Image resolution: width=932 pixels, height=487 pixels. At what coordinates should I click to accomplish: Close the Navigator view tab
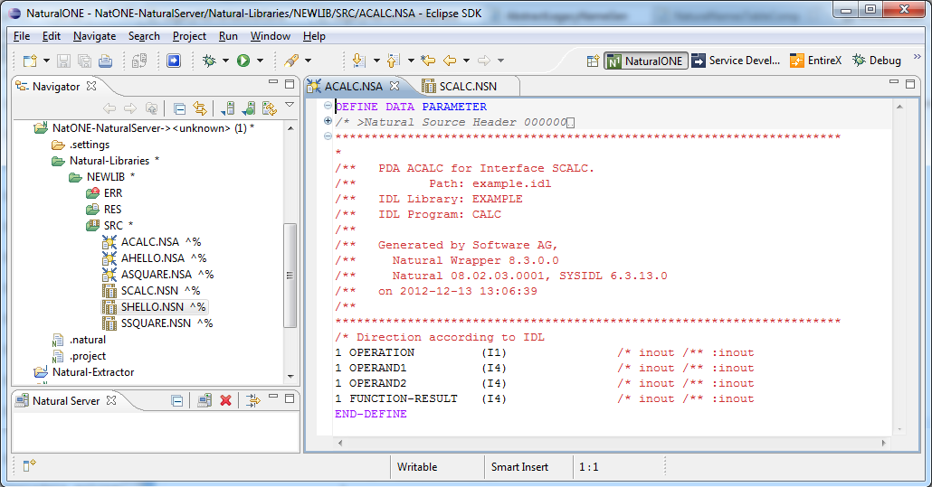(91, 86)
